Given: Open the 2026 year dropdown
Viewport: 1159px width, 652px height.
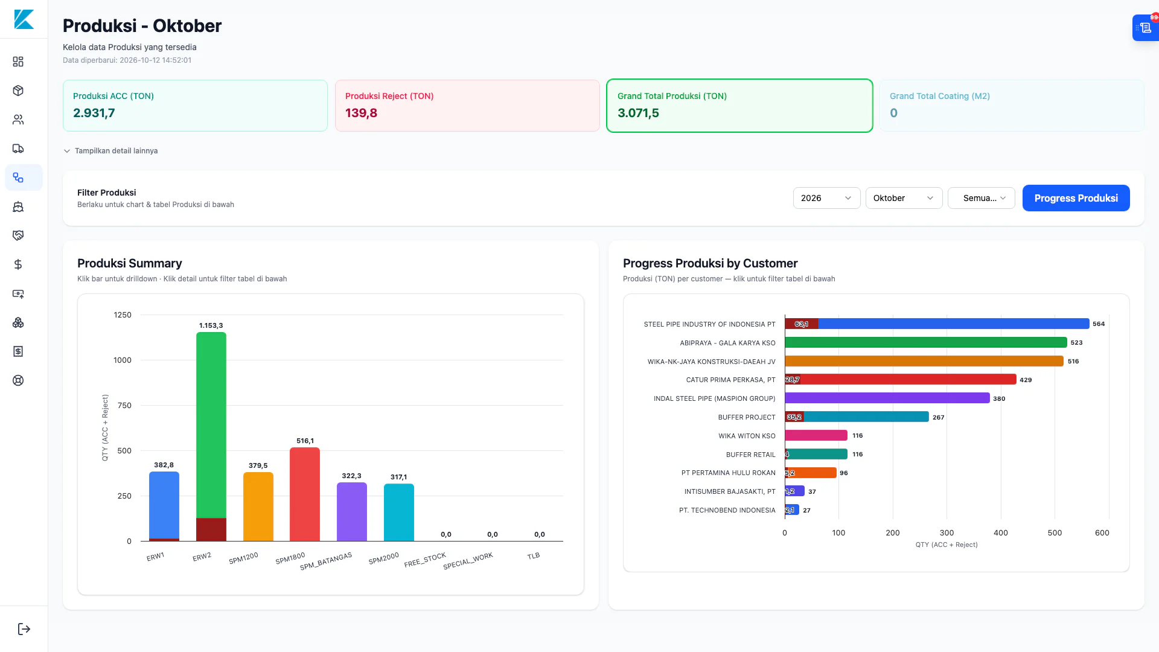Looking at the screenshot, I should click(826, 198).
